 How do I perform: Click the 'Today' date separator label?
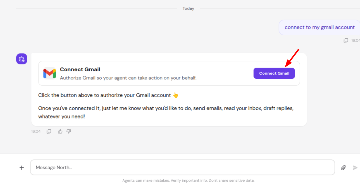coord(188,9)
